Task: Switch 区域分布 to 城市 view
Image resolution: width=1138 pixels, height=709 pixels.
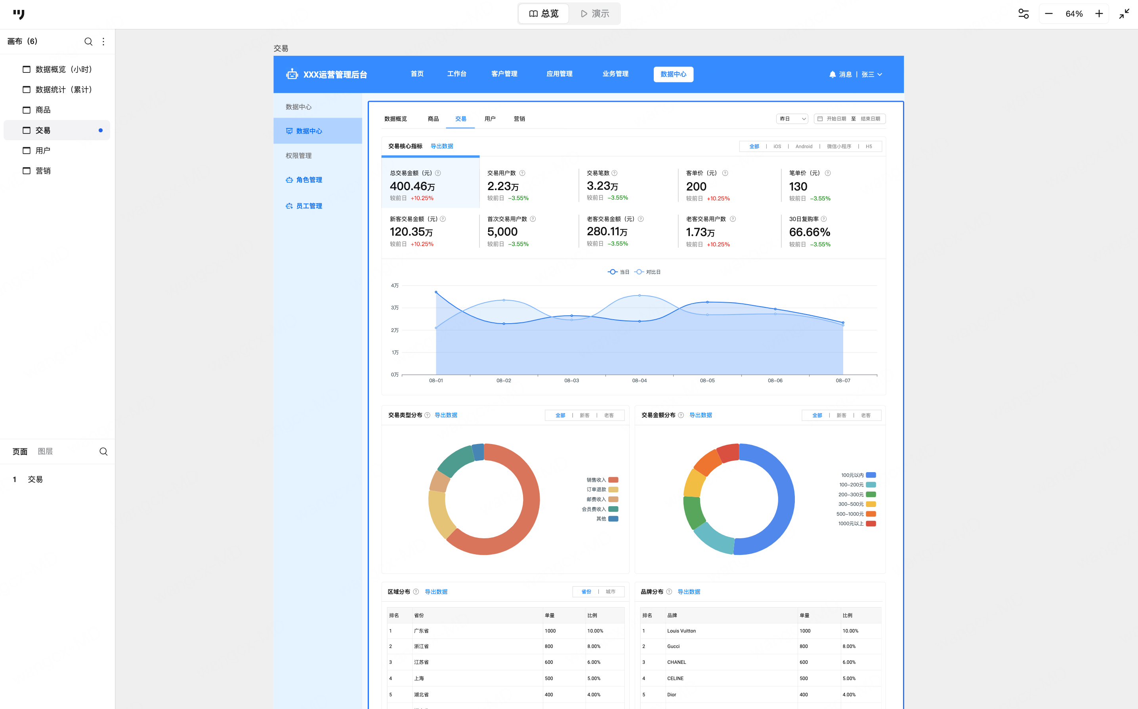Action: click(x=610, y=591)
